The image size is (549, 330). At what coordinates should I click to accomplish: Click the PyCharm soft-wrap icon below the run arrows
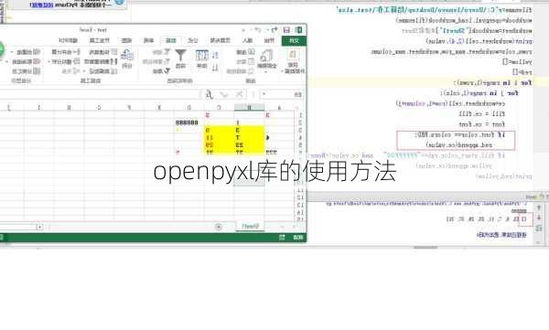coord(539,229)
